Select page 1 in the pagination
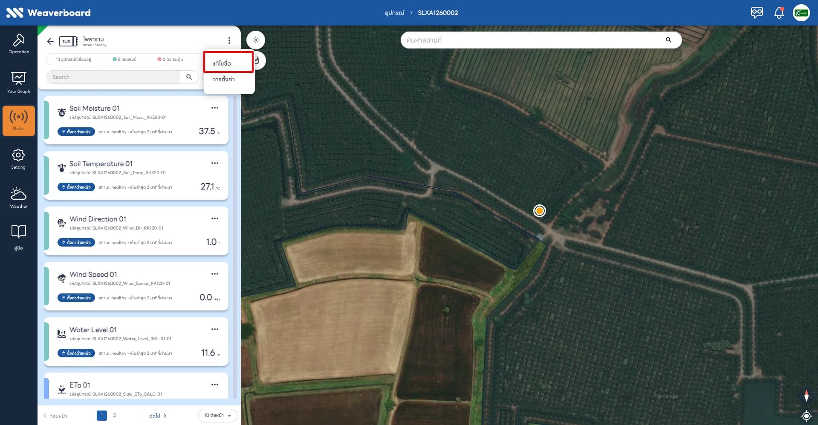 [102, 416]
